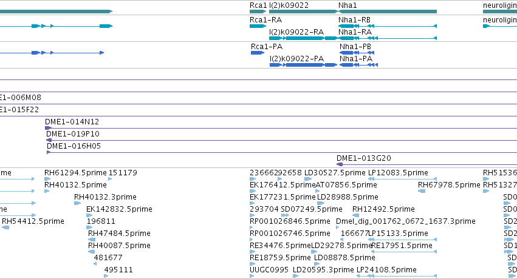Select the Nha1 gene label
The height and width of the screenshot is (279, 517).
coord(348,5)
